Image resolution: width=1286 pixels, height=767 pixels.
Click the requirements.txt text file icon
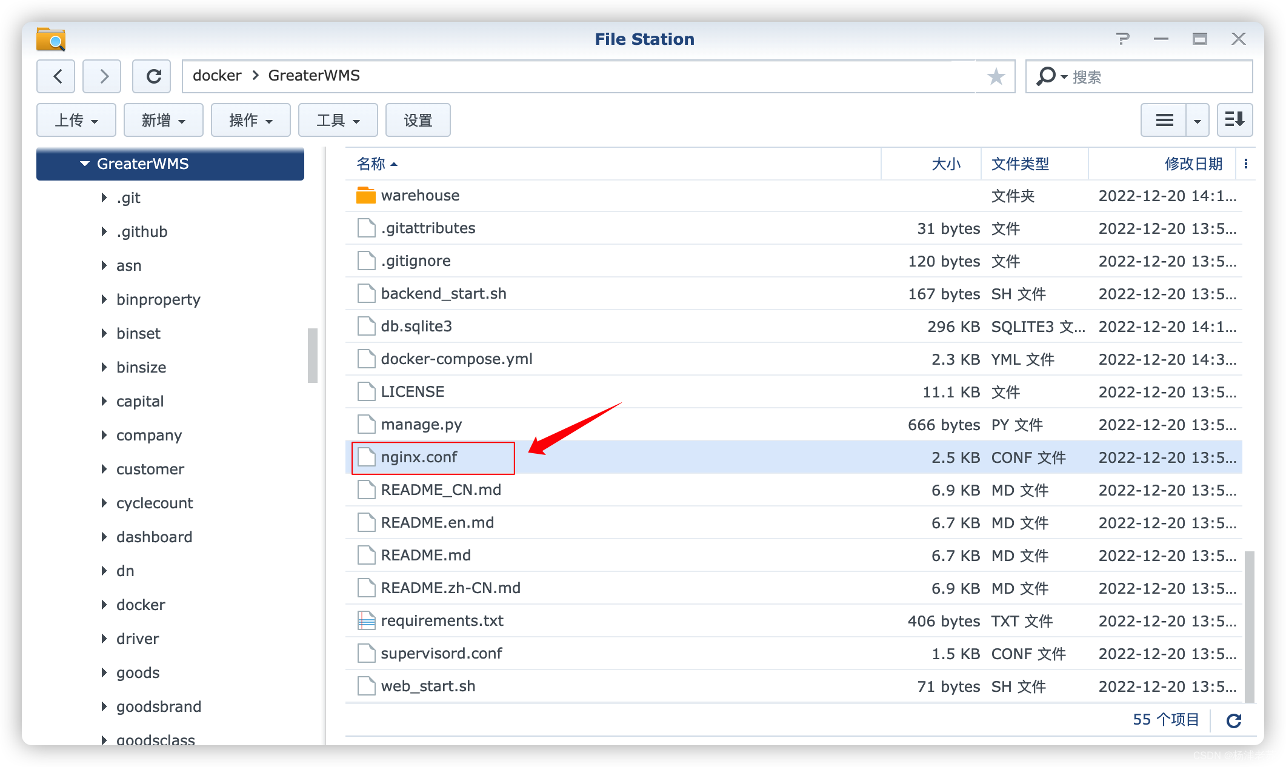point(366,620)
